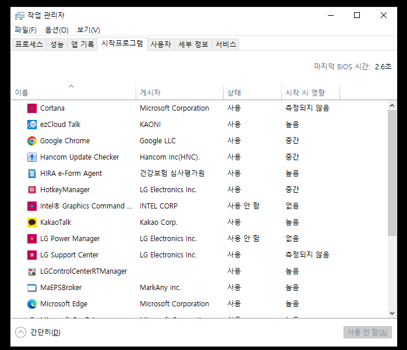
Task: Switch to the 세부 정보 tab
Action: pos(193,44)
